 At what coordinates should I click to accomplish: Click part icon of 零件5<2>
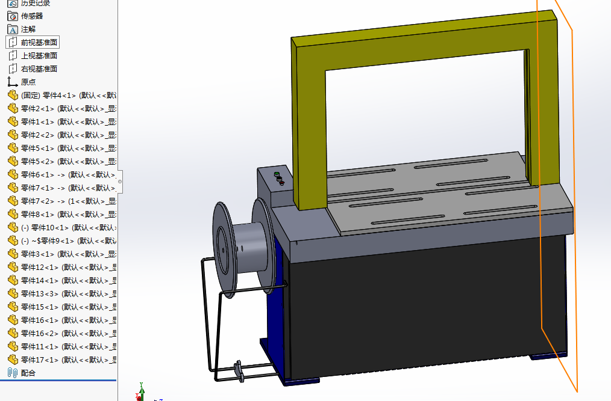point(13,161)
